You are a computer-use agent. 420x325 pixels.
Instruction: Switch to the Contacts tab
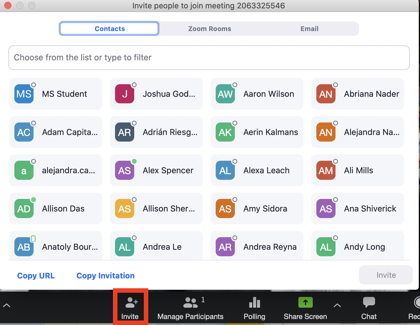click(109, 29)
